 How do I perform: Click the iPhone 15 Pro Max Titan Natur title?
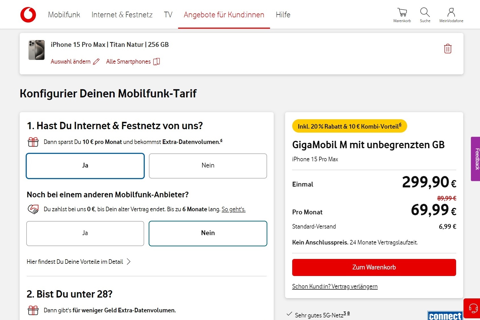tap(110, 45)
